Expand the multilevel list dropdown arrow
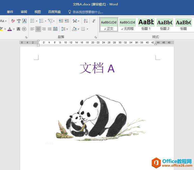194x170 pixels. pyautogui.click(x=54, y=21)
